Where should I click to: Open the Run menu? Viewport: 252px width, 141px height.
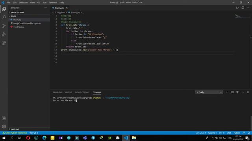click(44, 3)
